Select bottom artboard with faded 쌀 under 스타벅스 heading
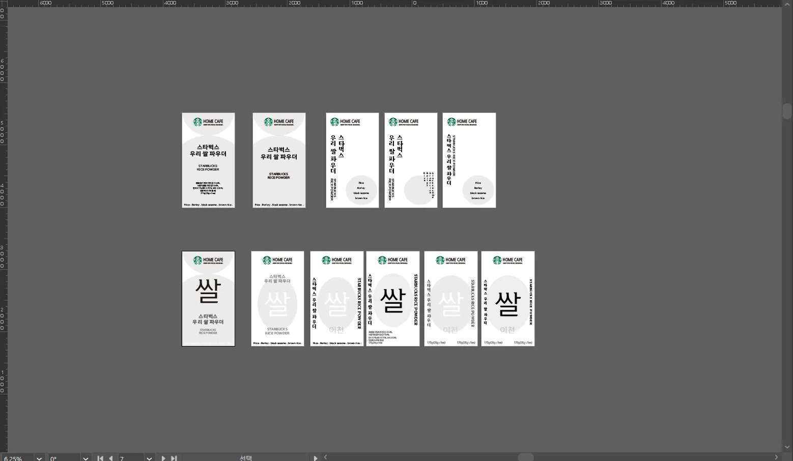 point(277,299)
